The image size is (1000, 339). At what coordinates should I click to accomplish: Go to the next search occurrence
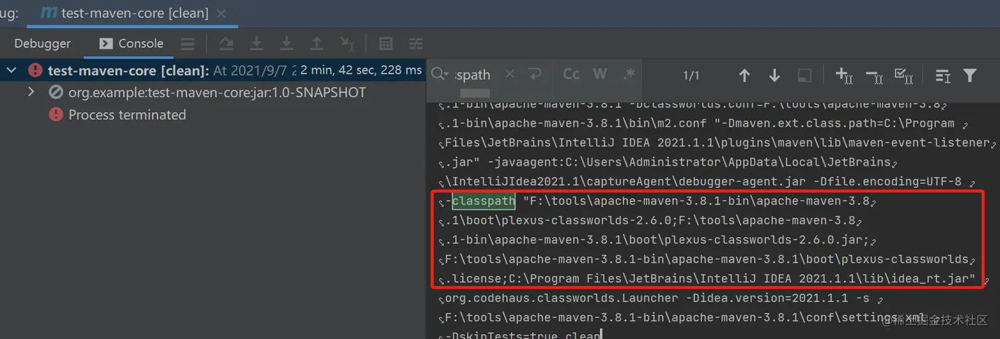(x=774, y=75)
